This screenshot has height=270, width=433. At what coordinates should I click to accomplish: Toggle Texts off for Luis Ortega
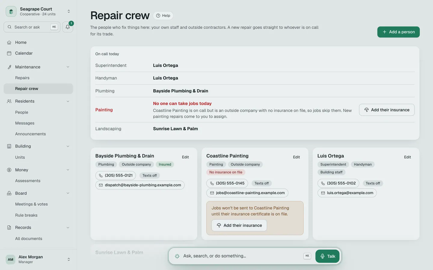click(373, 183)
